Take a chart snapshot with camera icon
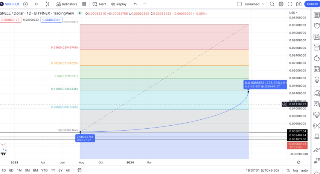This screenshot has height=174, width=320. (299, 4)
